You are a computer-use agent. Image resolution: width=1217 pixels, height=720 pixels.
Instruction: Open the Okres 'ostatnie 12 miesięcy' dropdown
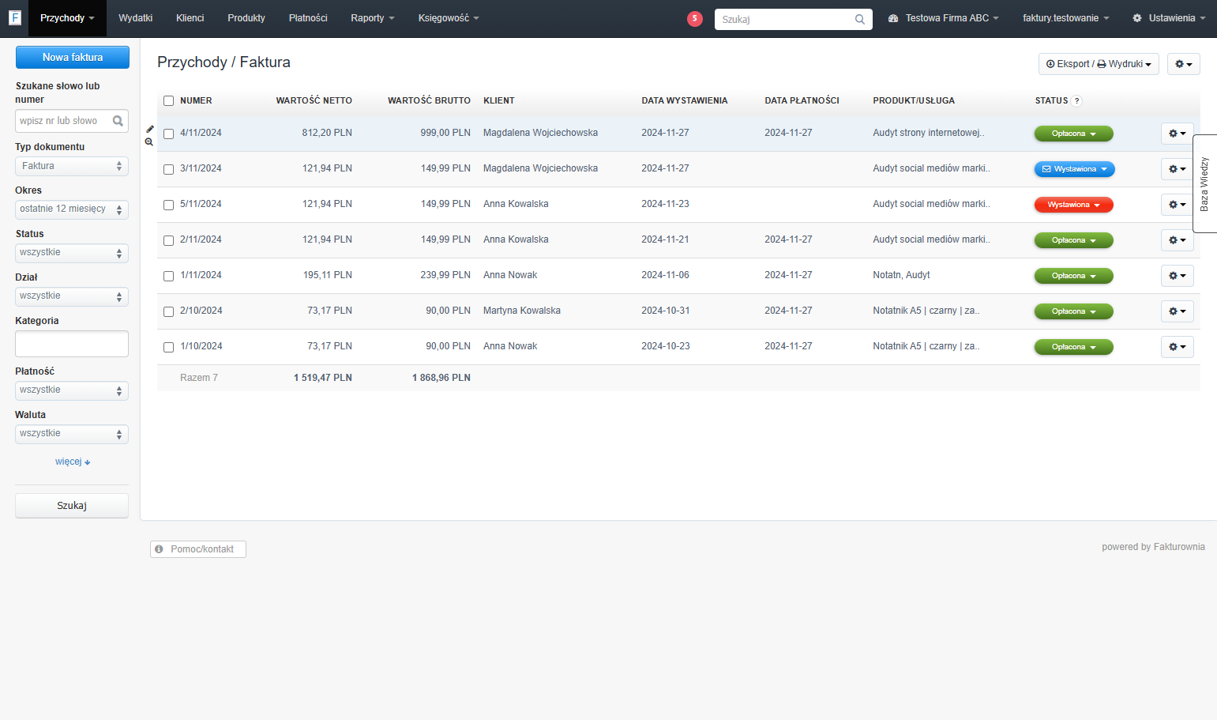pyautogui.click(x=72, y=209)
